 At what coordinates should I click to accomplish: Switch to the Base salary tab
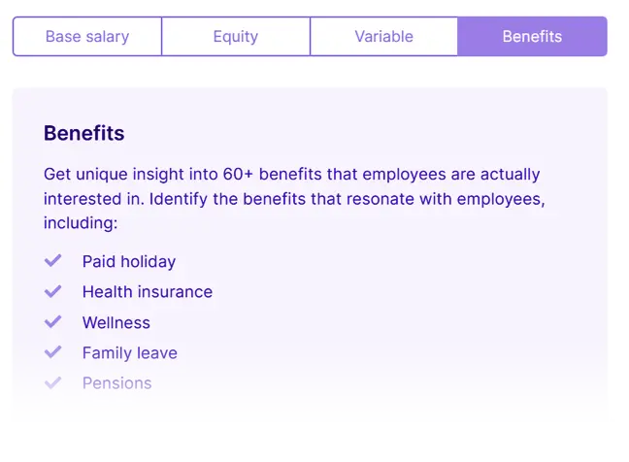(x=87, y=37)
